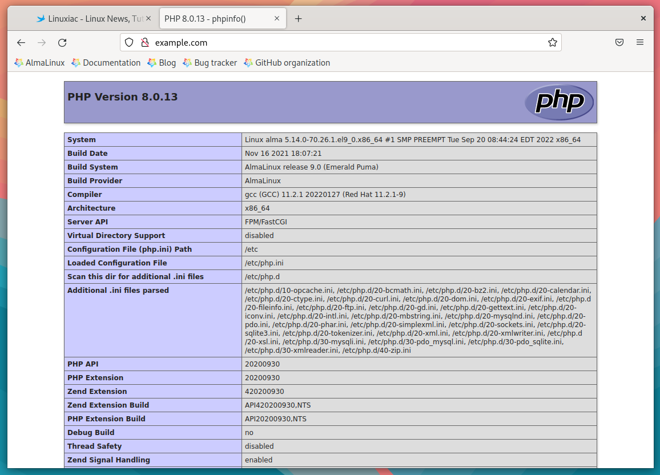This screenshot has height=475, width=660.
Task: Open the Save to Pocket icon
Action: pyautogui.click(x=619, y=42)
